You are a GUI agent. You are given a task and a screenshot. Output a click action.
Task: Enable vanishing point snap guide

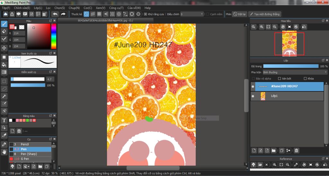pyautogui.click(x=106, y=14)
